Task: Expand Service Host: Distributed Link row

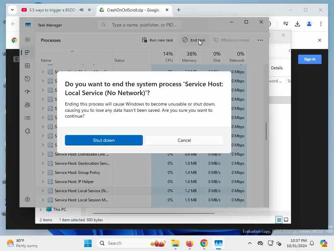Action: 43,154
